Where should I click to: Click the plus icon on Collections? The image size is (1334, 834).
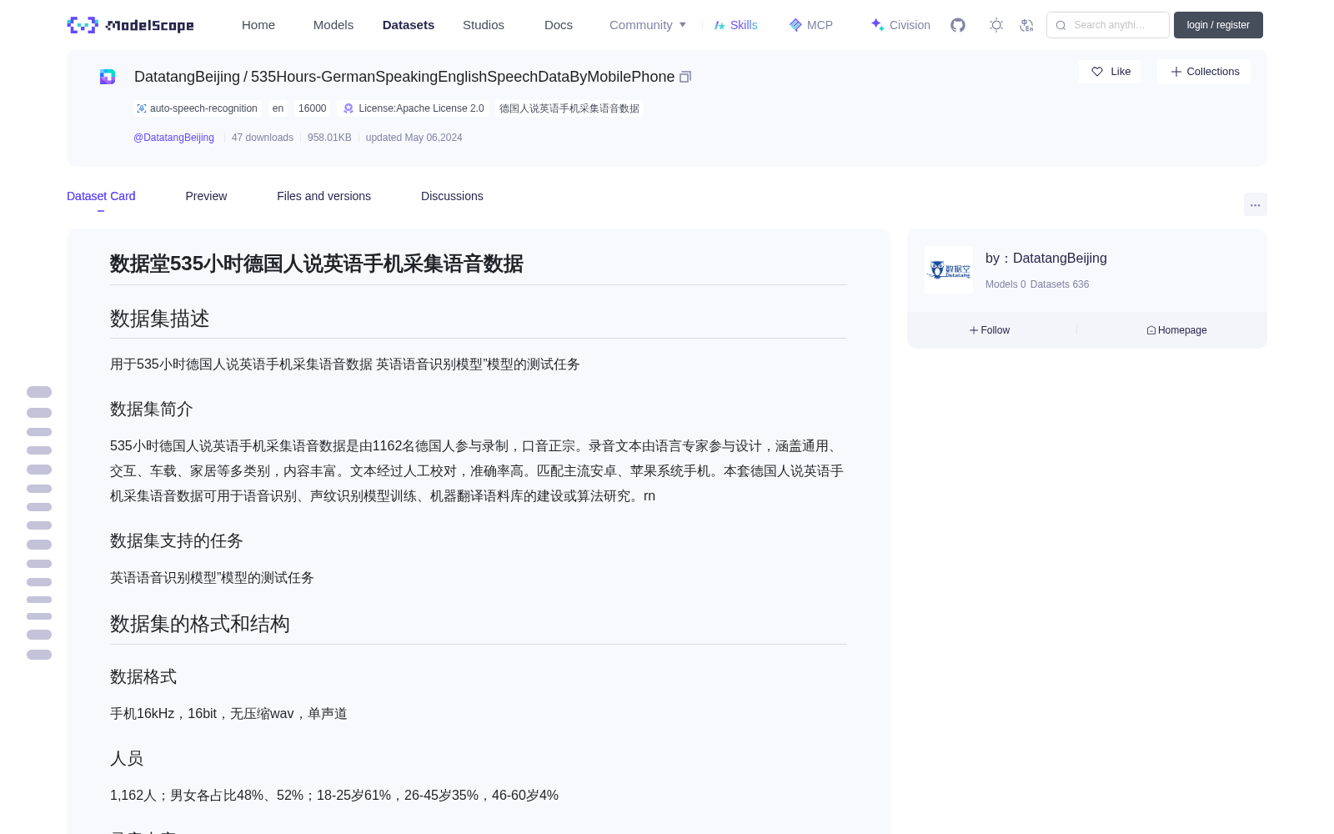(x=1176, y=72)
